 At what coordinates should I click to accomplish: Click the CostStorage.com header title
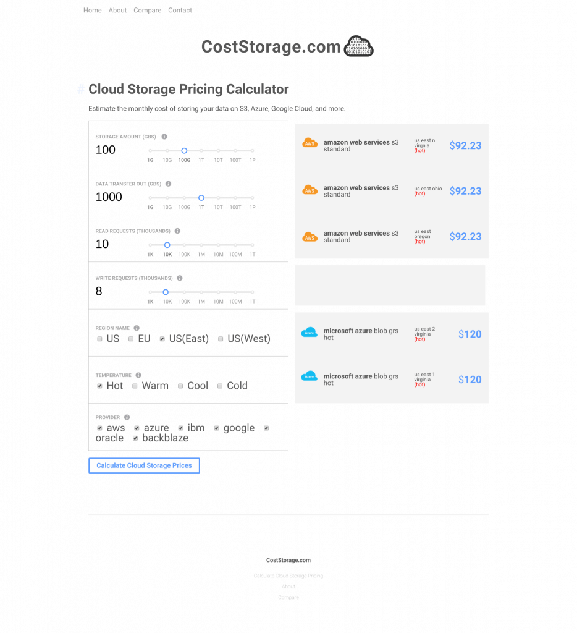(271, 47)
